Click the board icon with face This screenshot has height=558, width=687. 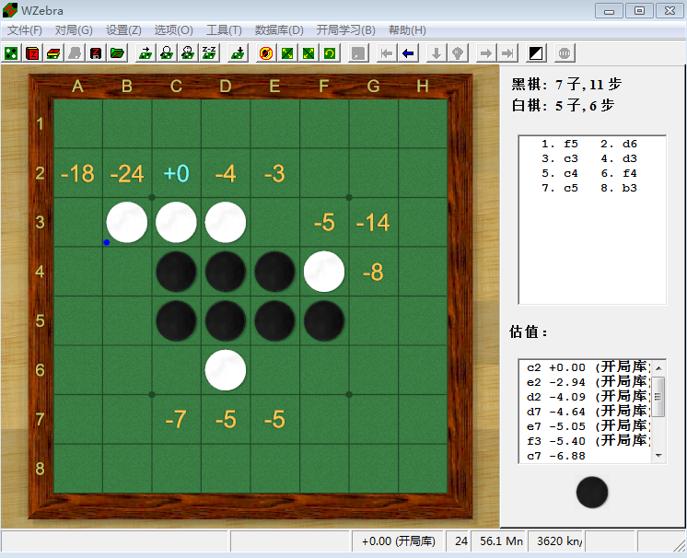(x=188, y=53)
